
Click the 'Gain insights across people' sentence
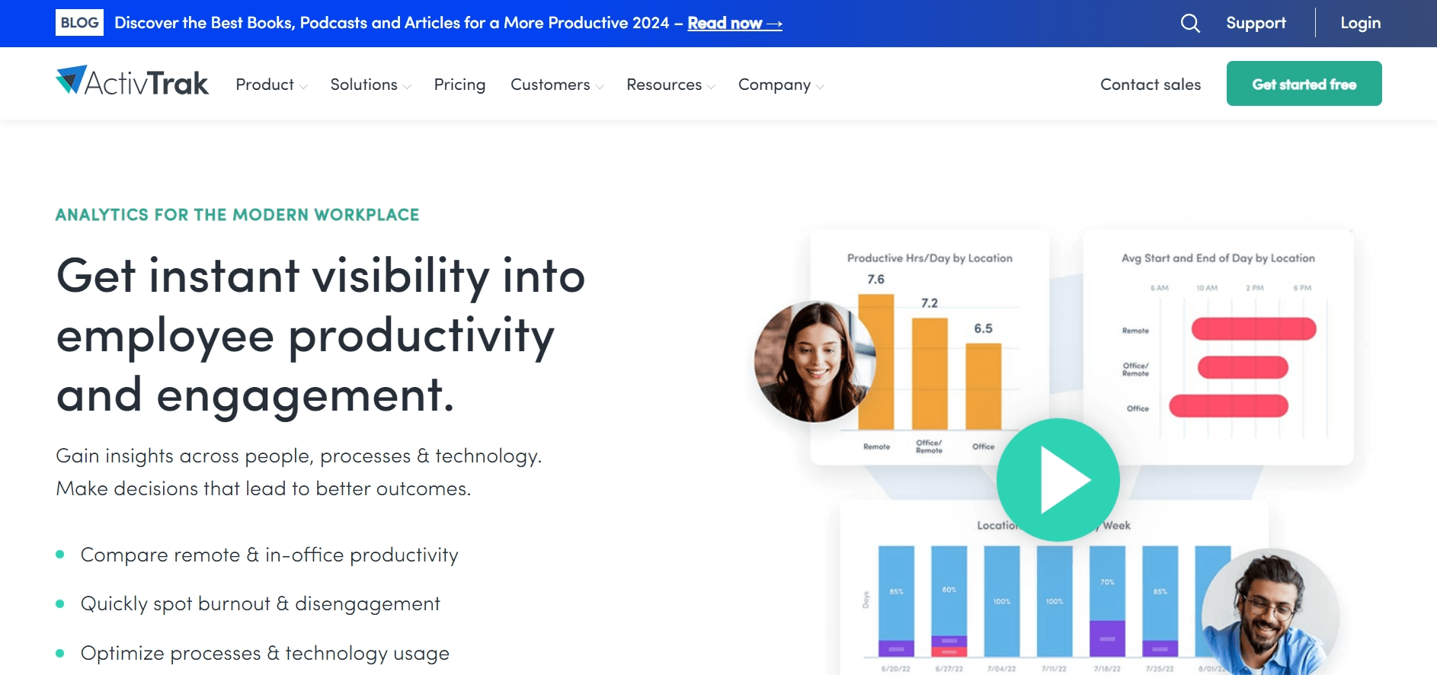pos(299,456)
